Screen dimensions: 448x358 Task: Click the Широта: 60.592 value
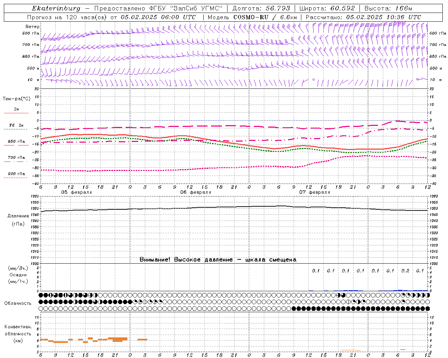tap(327, 8)
